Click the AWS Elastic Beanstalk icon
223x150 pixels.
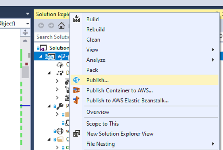click(76, 100)
